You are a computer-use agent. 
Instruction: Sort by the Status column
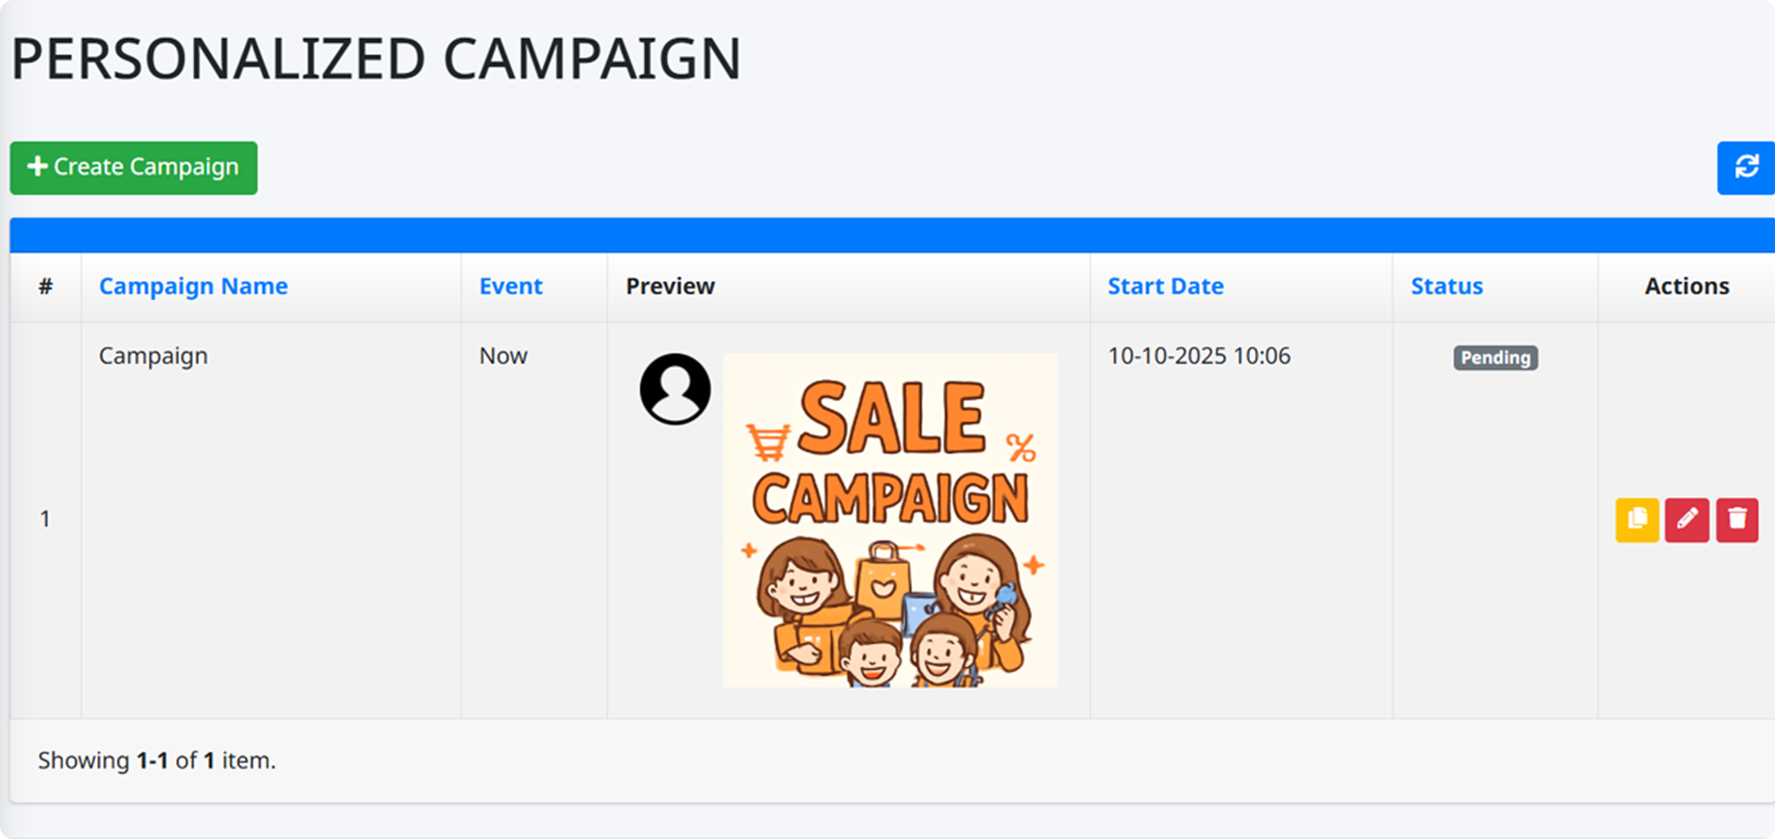point(1447,286)
